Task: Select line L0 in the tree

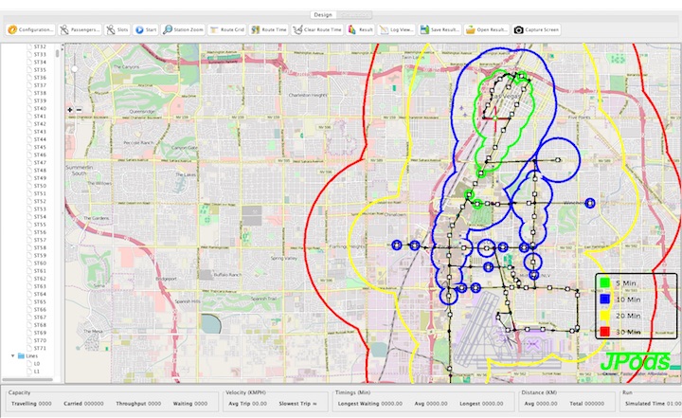Action: (38, 363)
